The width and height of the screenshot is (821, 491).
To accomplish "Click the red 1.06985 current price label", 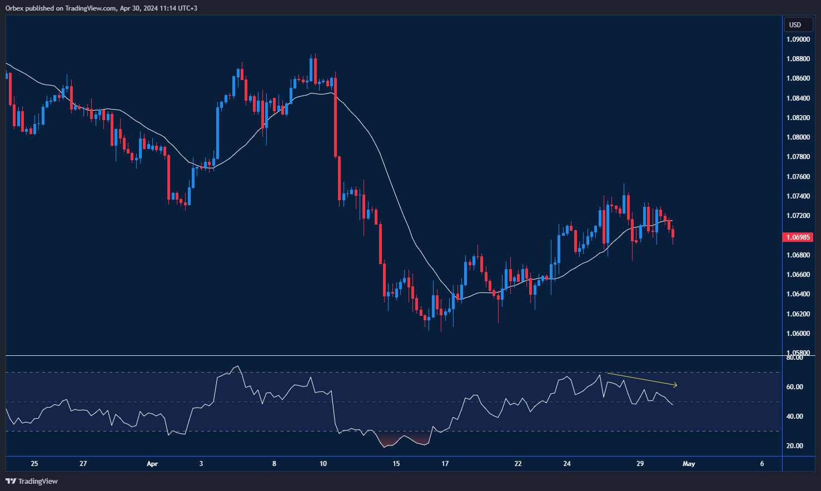I will pos(798,237).
